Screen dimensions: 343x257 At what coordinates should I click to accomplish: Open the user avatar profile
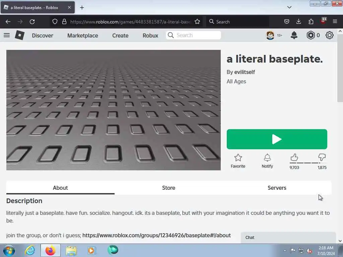[x=270, y=35]
